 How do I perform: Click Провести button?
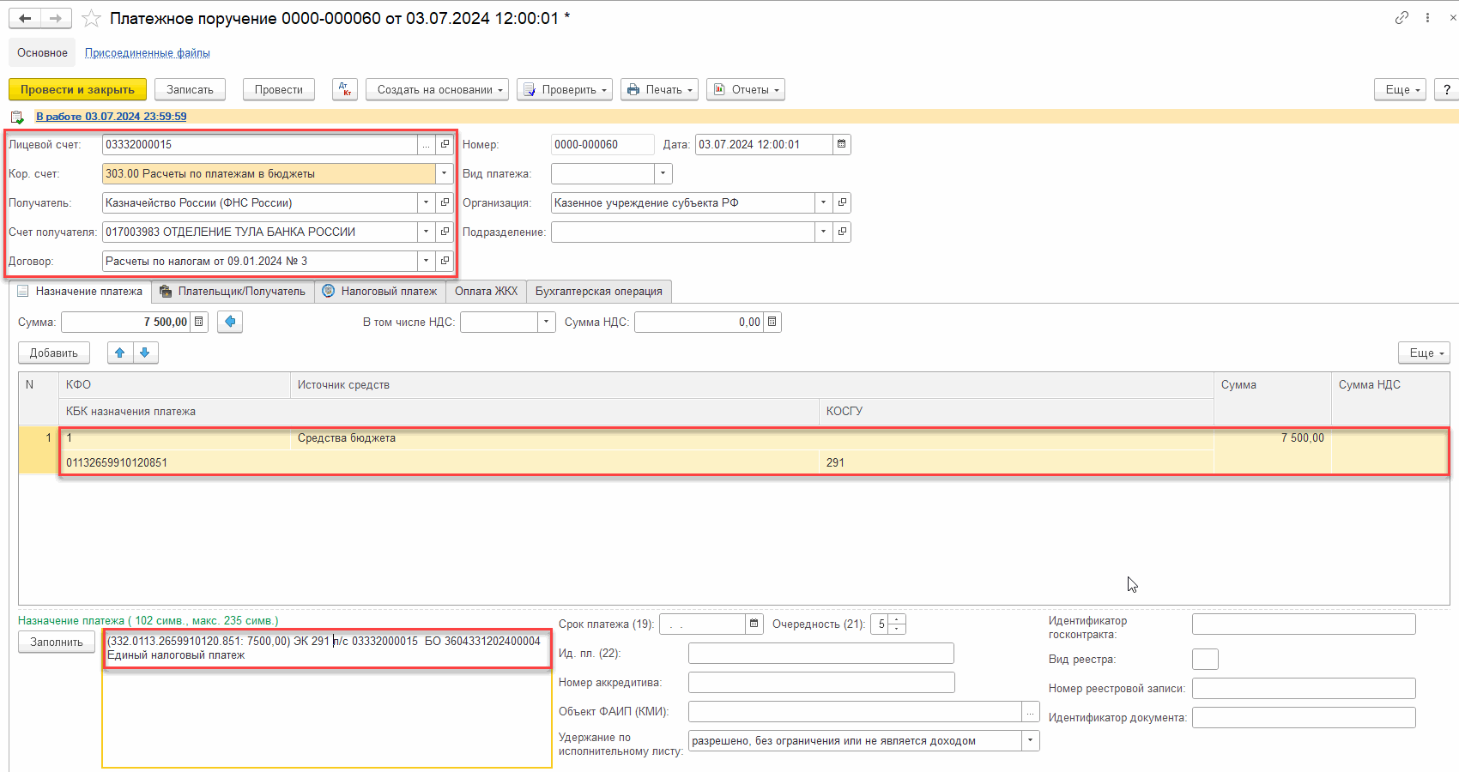coord(279,89)
